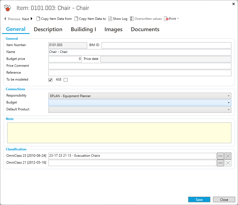This screenshot has width=238, height=205.
Task: Click the Copy Item Data from icon
Action: 38,19
